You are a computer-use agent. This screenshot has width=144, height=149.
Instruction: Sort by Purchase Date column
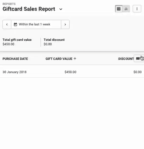click(15, 59)
